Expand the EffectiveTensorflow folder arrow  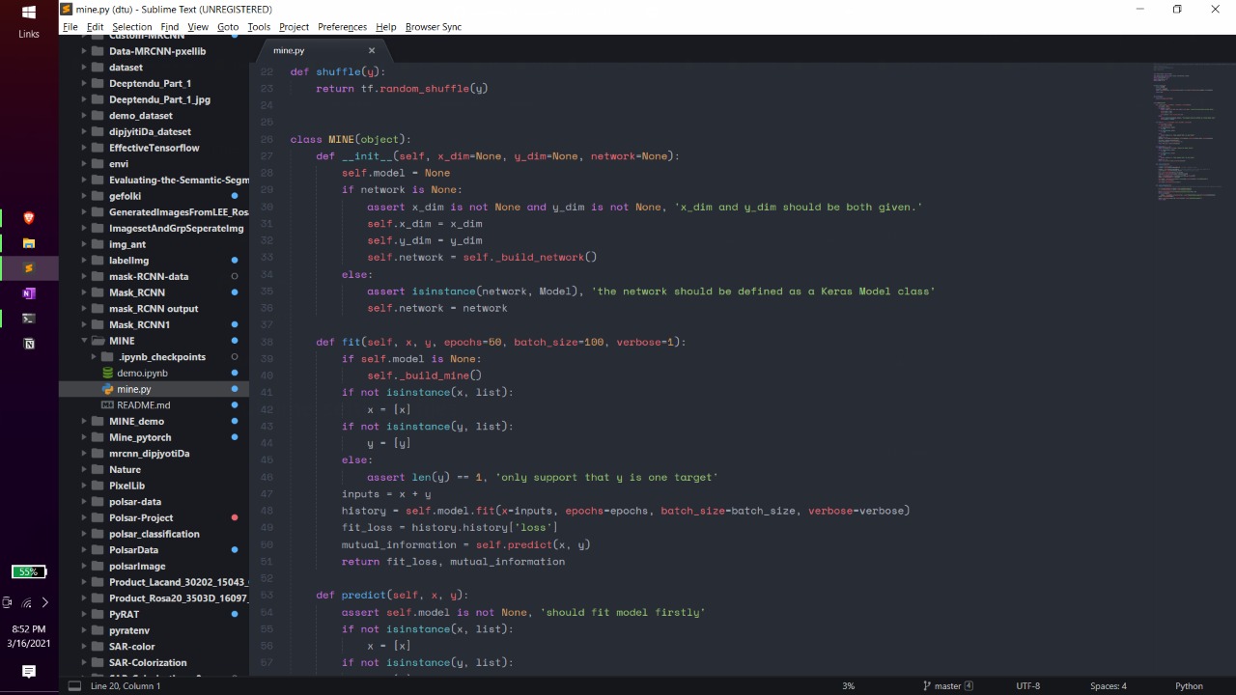tap(84, 148)
